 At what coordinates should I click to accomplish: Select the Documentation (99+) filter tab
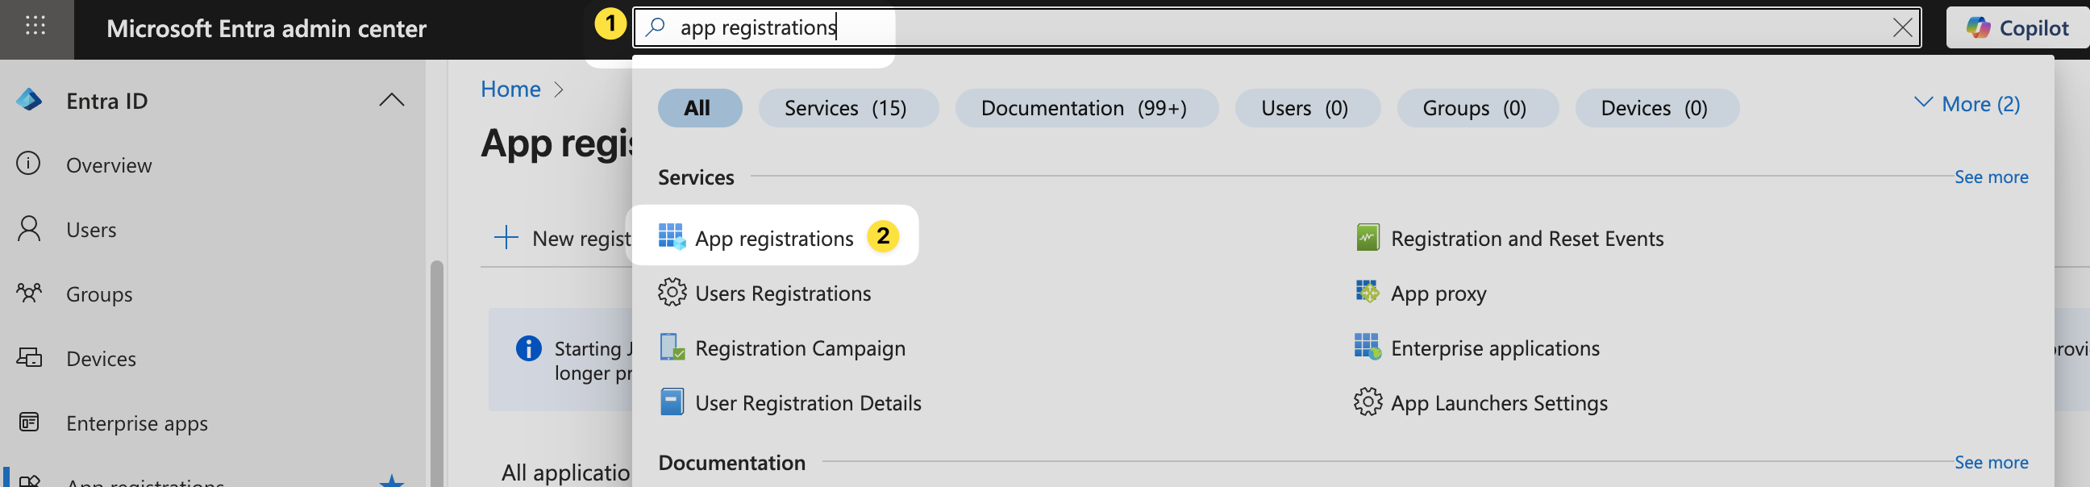tap(1085, 108)
